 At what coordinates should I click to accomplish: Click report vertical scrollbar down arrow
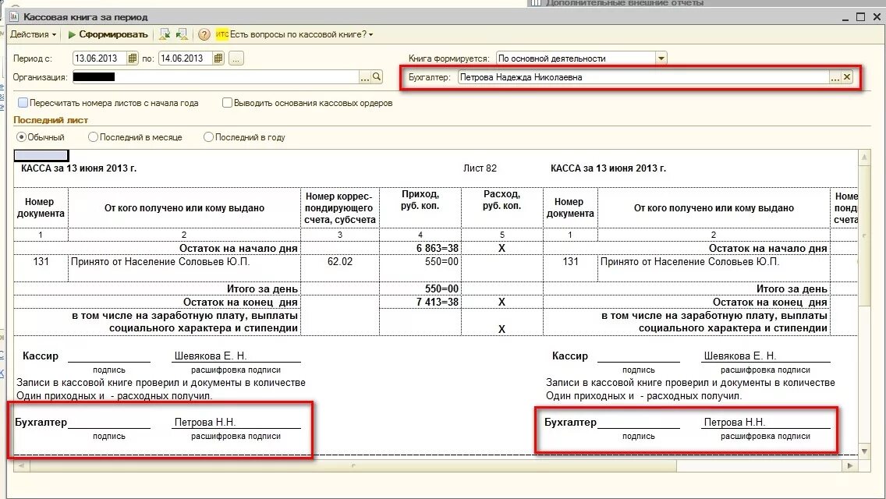coord(864,451)
